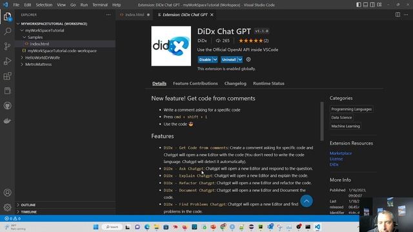This screenshot has width=413, height=232.
Task: Open the License resource link
Action: coord(336,159)
